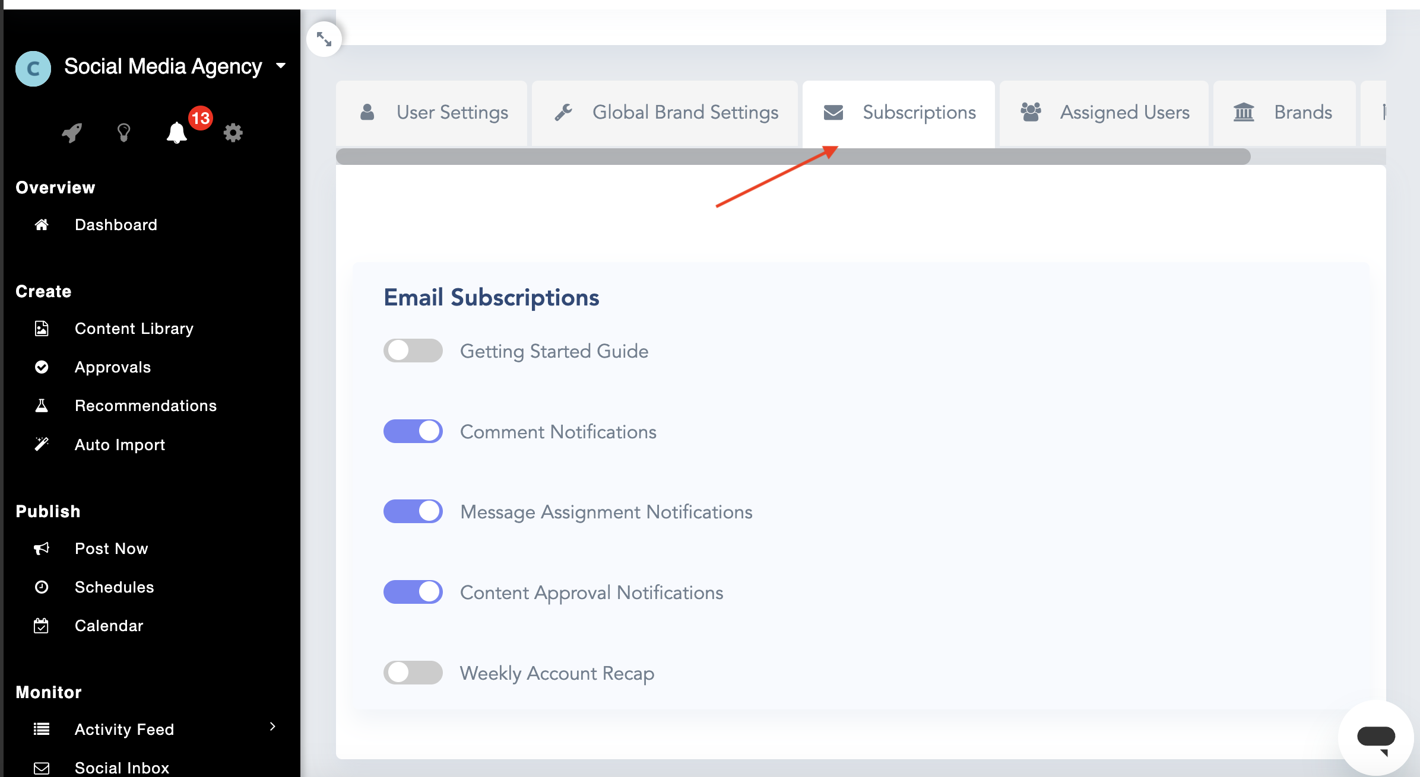Click the rocket icon in sidebar
This screenshot has width=1420, height=777.
tap(72, 132)
